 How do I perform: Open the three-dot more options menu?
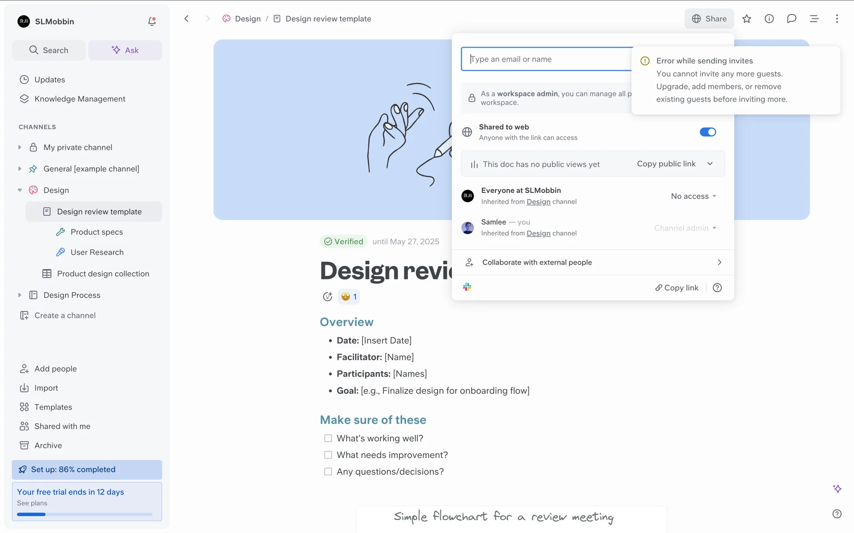[837, 19]
